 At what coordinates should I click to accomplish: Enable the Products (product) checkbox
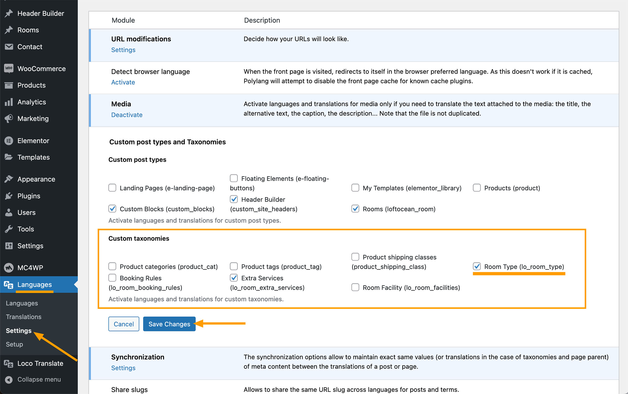tap(476, 188)
